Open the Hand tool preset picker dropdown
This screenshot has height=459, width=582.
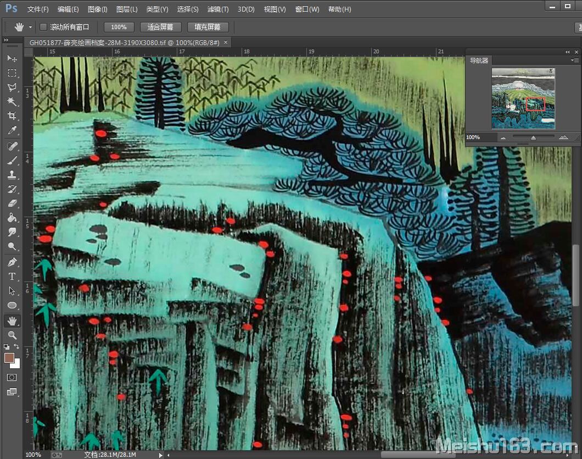point(30,27)
